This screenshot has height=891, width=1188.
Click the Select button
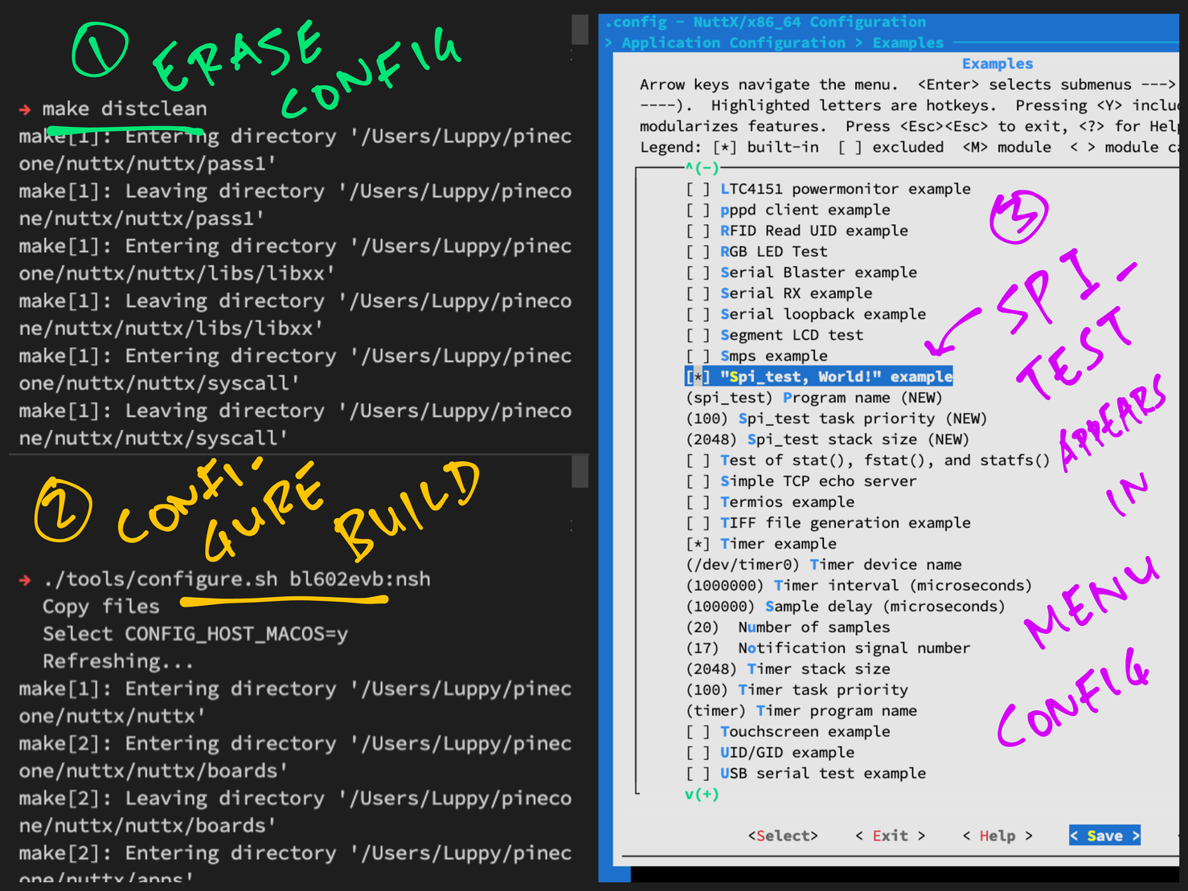(782, 836)
